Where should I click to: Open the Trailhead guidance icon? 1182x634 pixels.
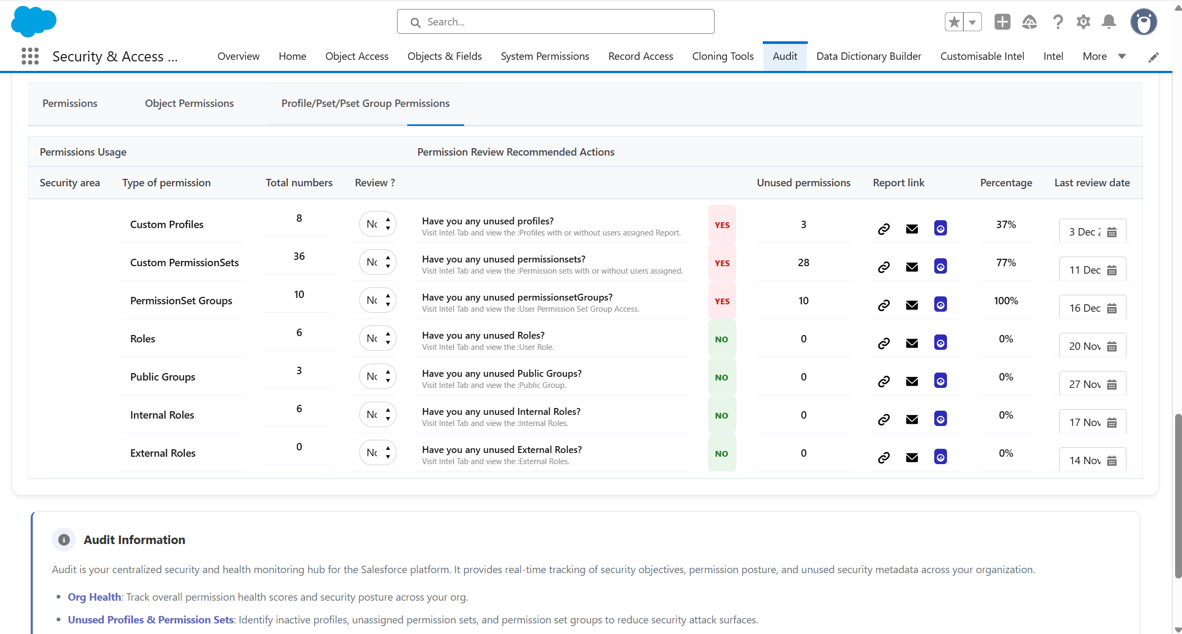coord(1030,22)
